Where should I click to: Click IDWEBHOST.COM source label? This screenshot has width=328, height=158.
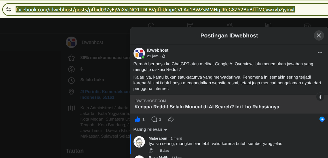(150, 101)
